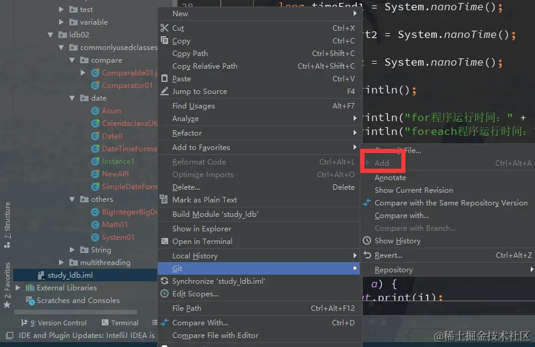
Task: Click Compare with Same Repository Version icon
Action: click(x=367, y=202)
